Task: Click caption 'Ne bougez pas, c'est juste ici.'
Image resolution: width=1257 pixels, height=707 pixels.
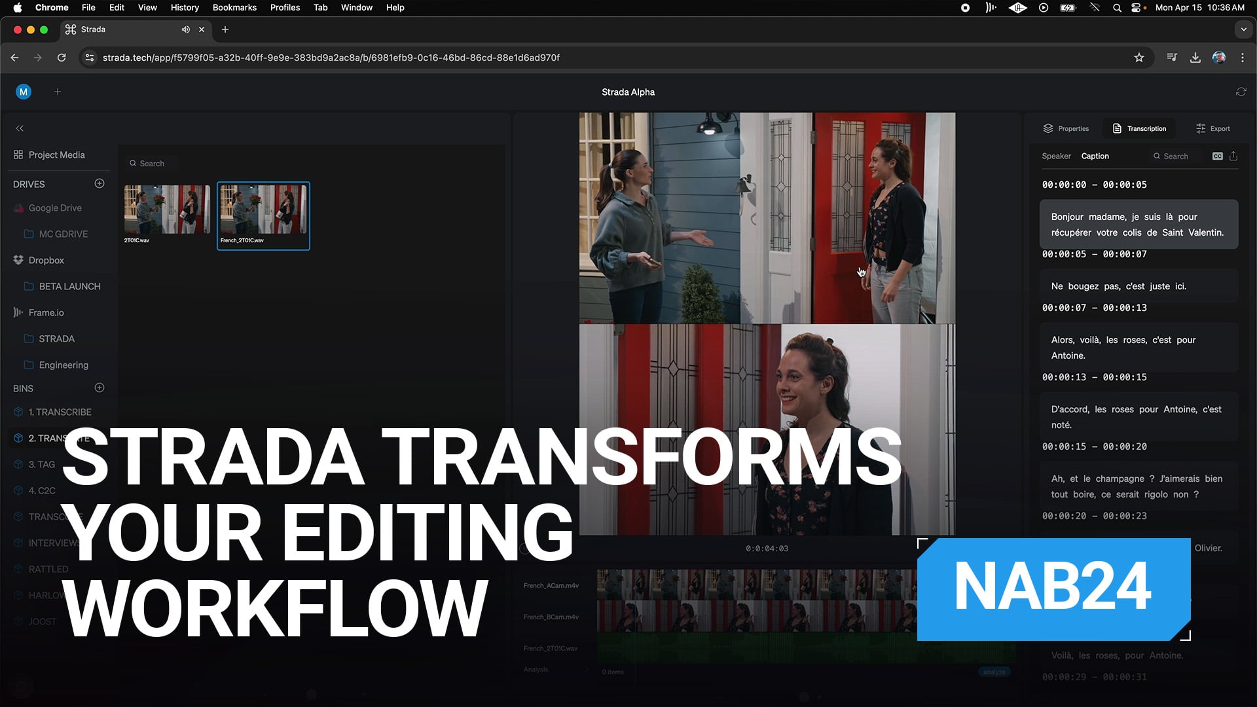Action: click(x=1139, y=286)
